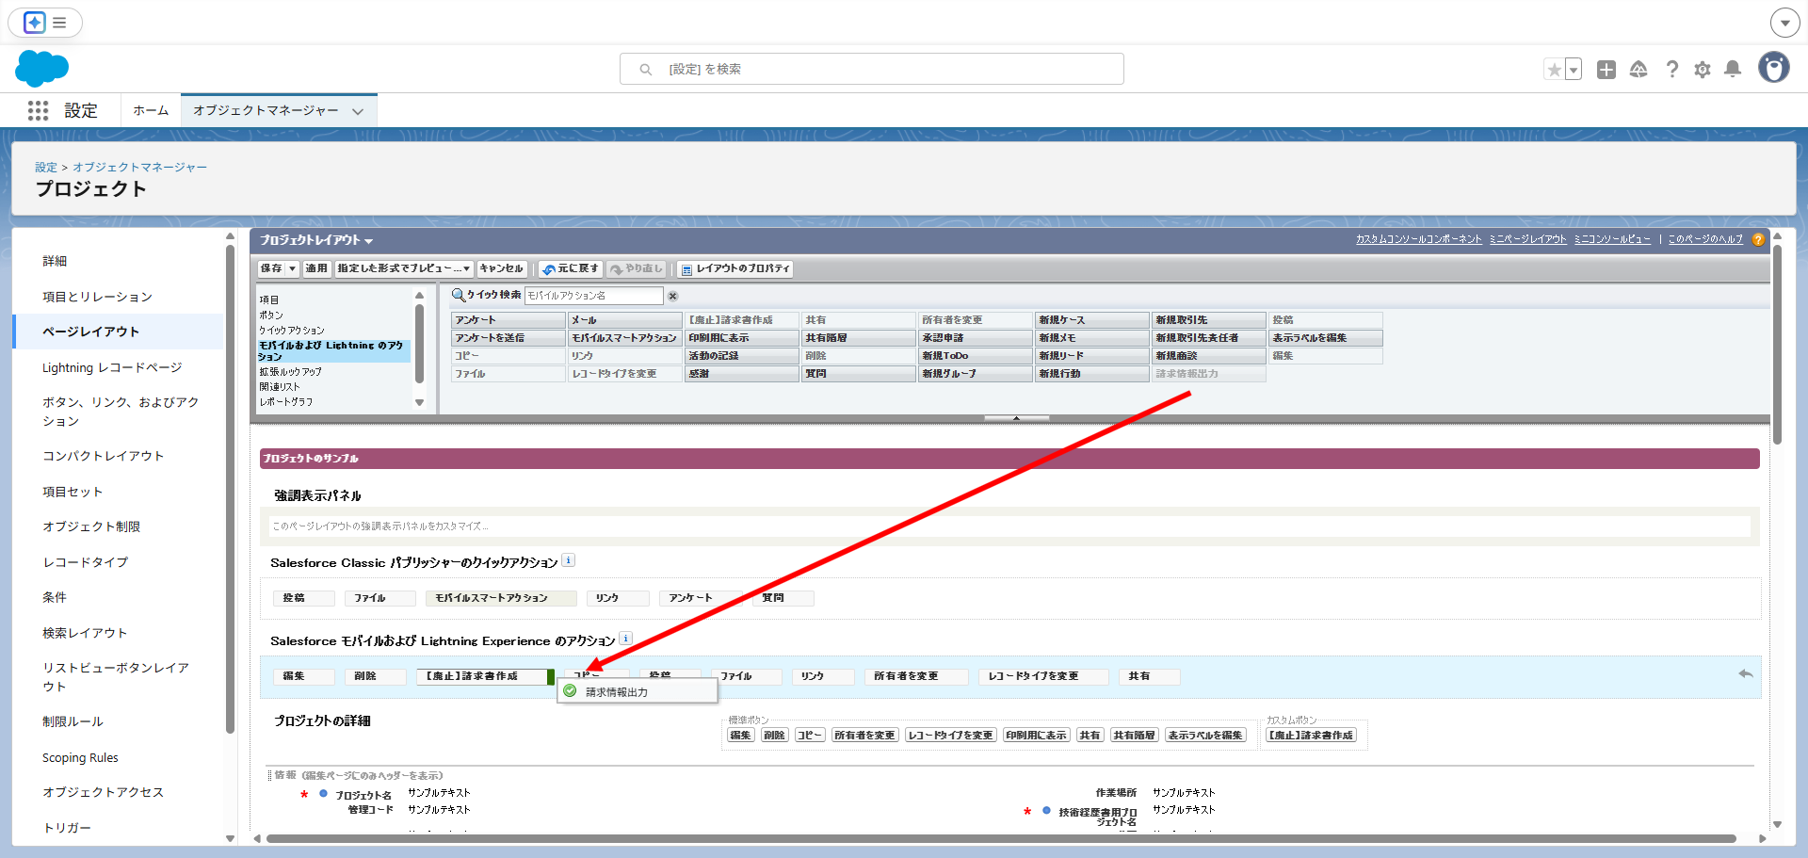Open the help question mark in header
Viewport: 1808px width, 858px height.
tap(1671, 69)
